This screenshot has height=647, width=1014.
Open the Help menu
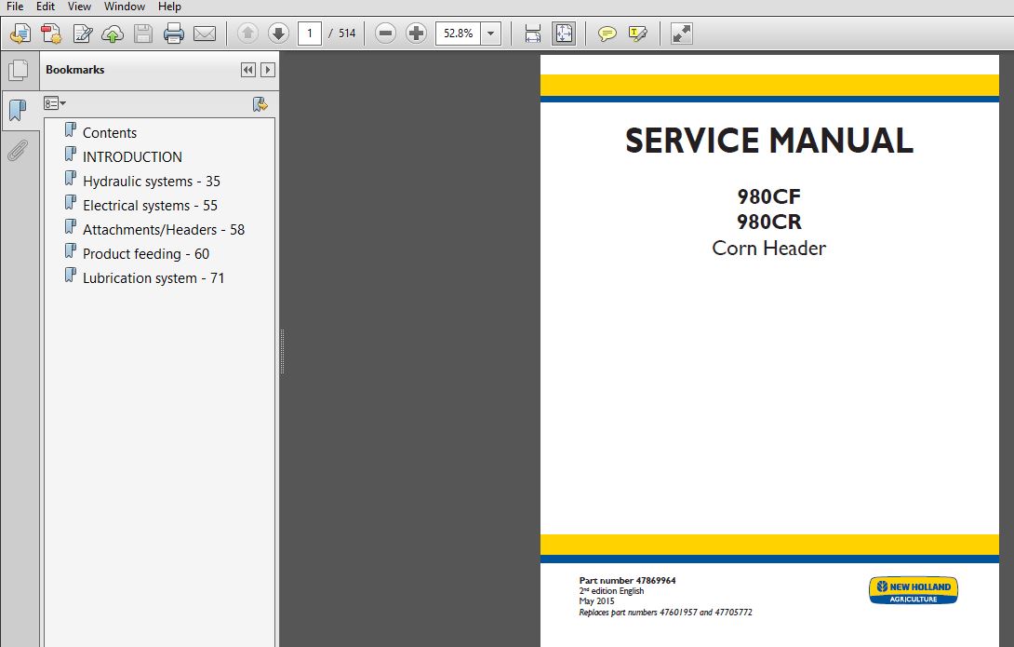(169, 7)
